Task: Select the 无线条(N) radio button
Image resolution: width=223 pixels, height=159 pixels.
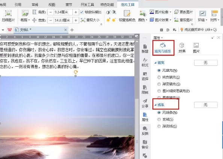Action: pos(159,113)
